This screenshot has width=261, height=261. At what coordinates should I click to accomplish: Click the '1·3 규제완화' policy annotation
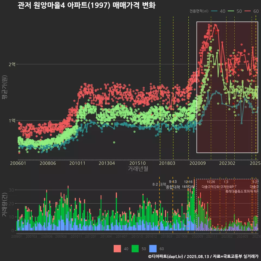[x=226, y=184]
